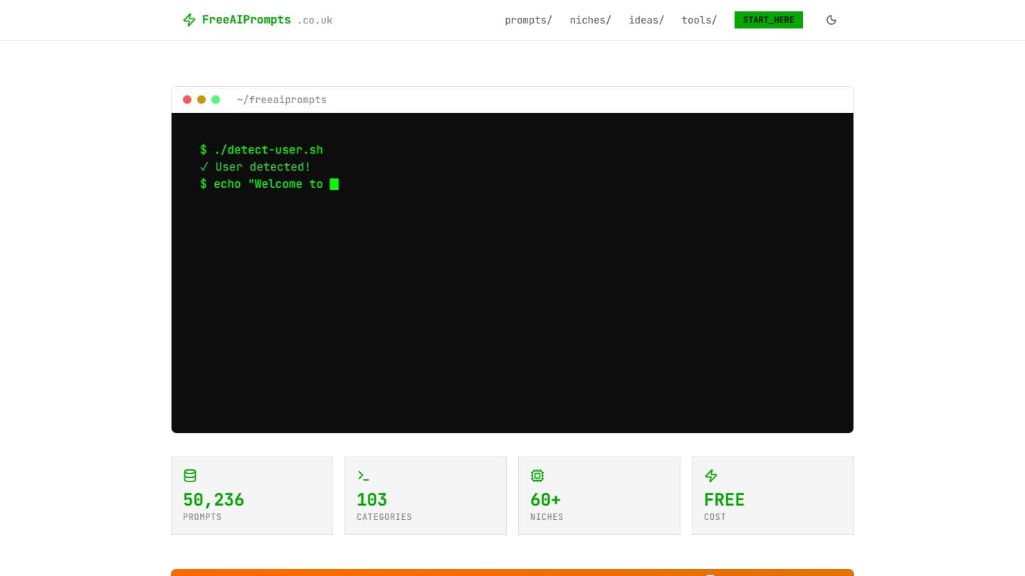Screen dimensions: 1025x576
Task: Click the 'User detected!' terminal output
Action: tap(256, 166)
